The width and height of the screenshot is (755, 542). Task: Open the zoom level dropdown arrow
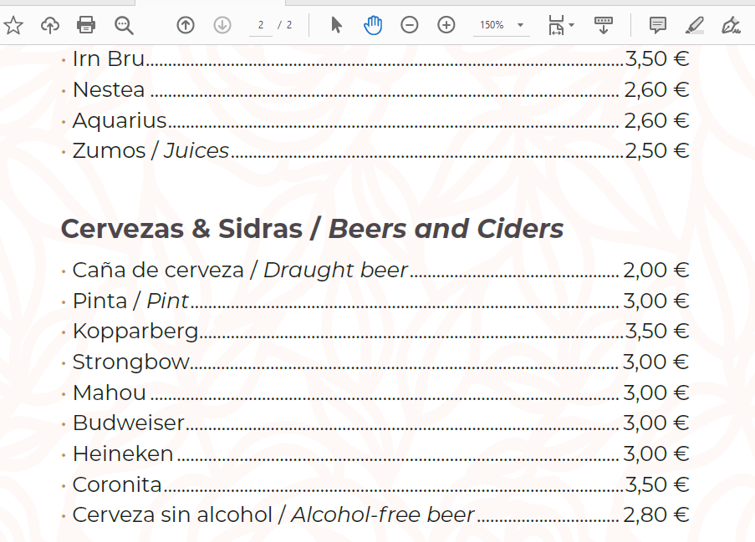click(x=521, y=25)
